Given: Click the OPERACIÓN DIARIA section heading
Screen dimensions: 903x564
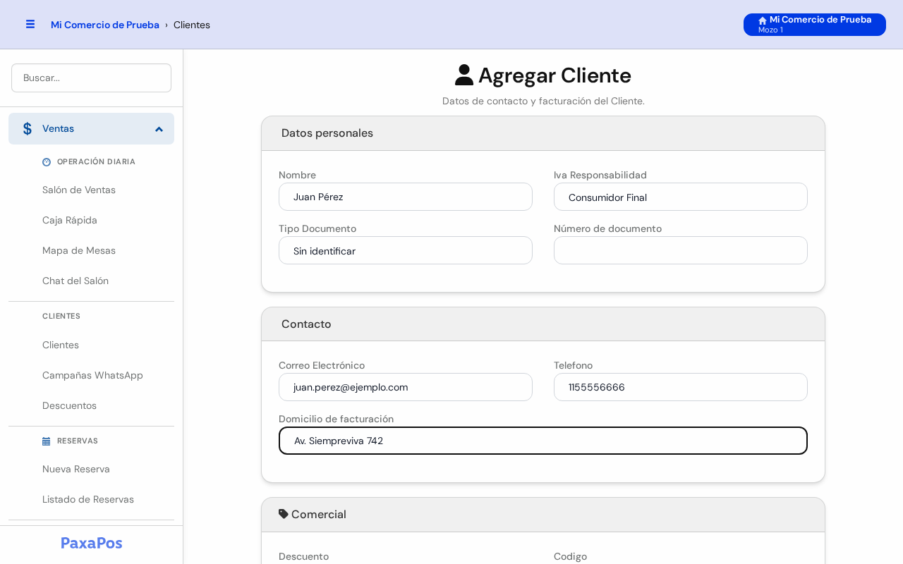Looking at the screenshot, I should (96, 162).
